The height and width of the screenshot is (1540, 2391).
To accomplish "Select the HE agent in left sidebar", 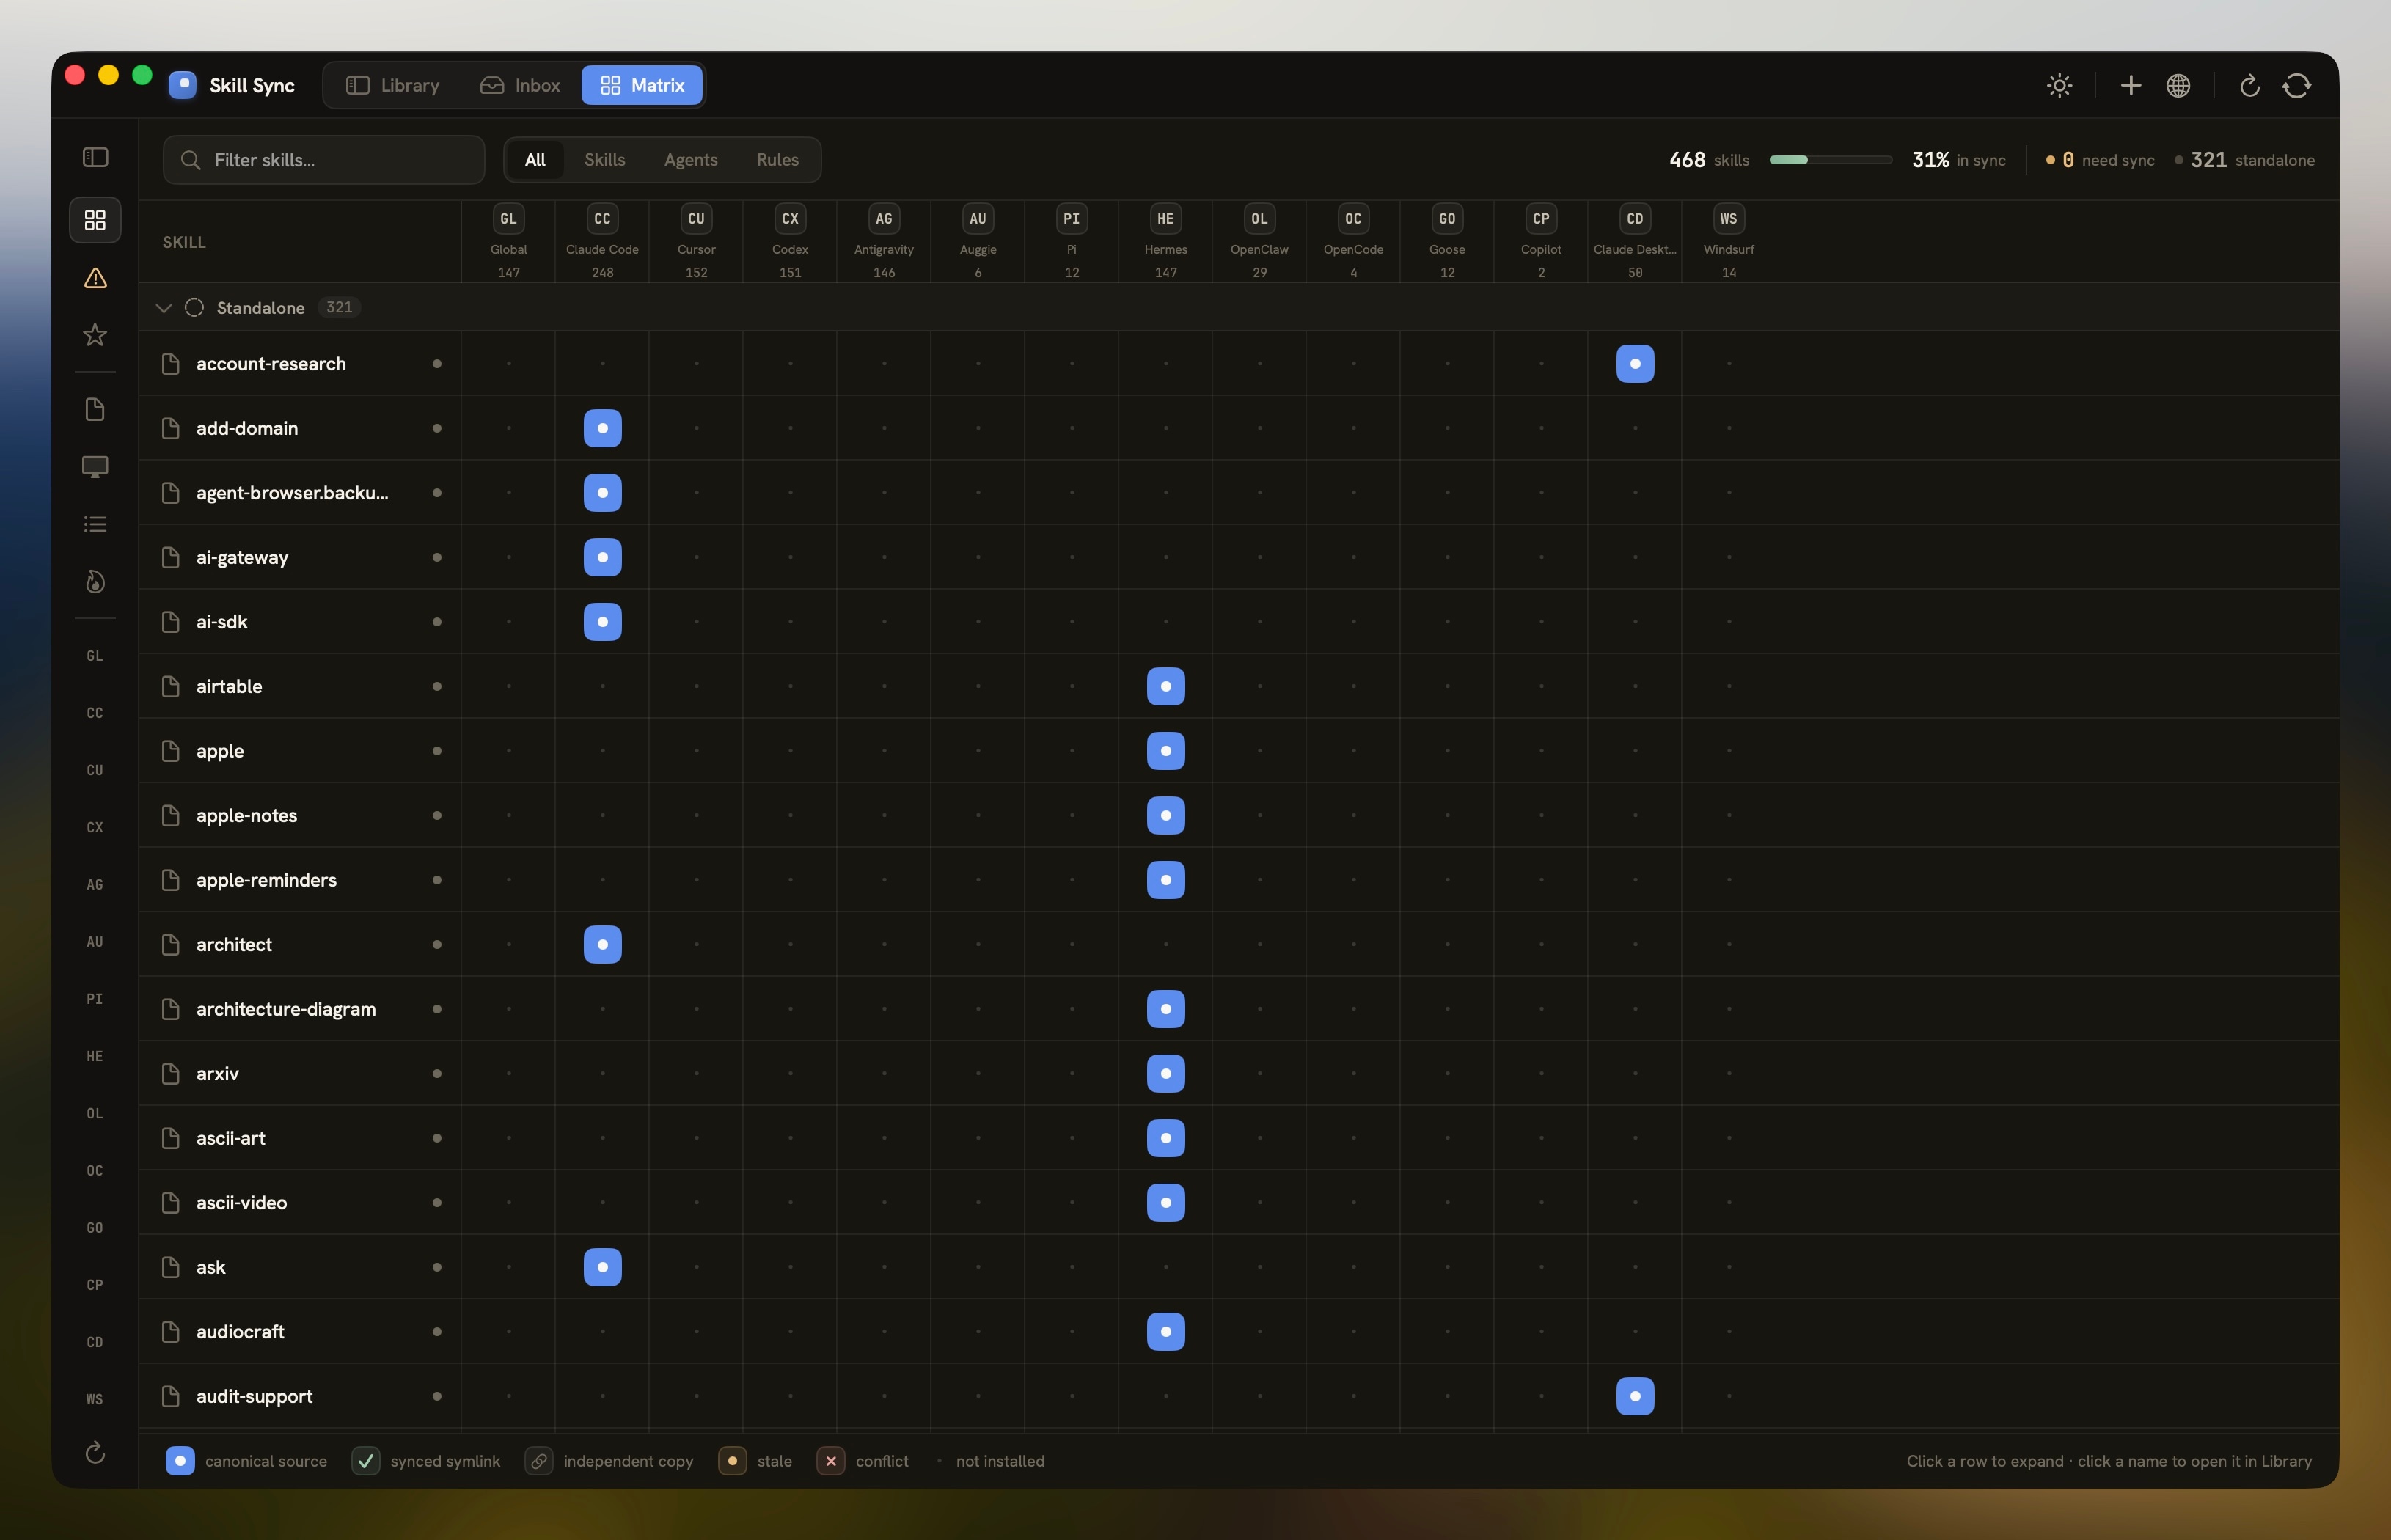I will pos(95,1056).
